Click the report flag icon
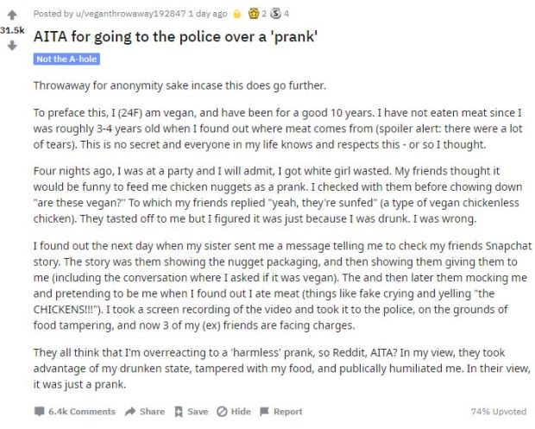This screenshot has width=535, height=429. click(264, 412)
